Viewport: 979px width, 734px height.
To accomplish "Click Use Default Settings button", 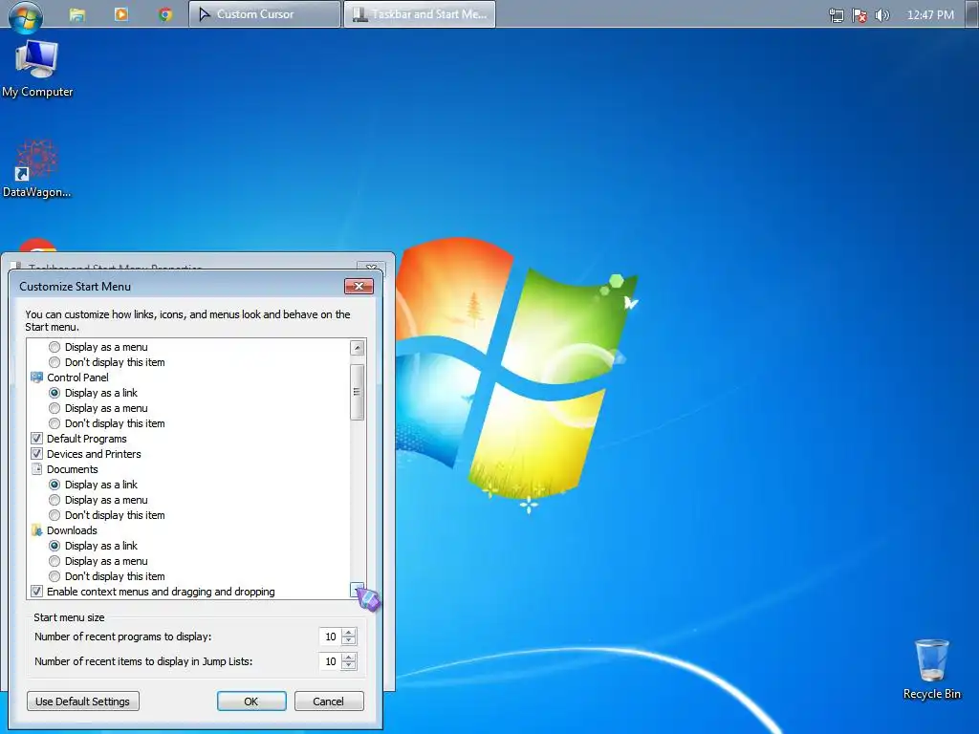I will coord(83,701).
